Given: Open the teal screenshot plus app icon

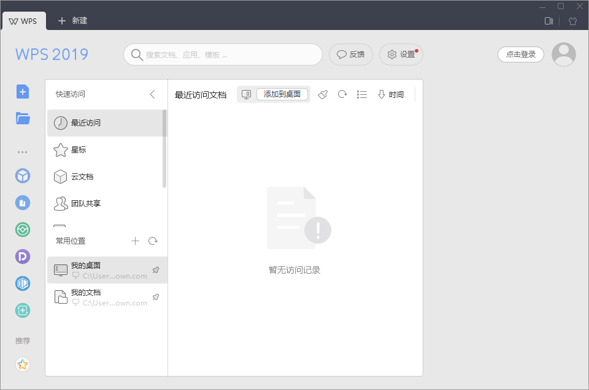Looking at the screenshot, I should coord(23,310).
